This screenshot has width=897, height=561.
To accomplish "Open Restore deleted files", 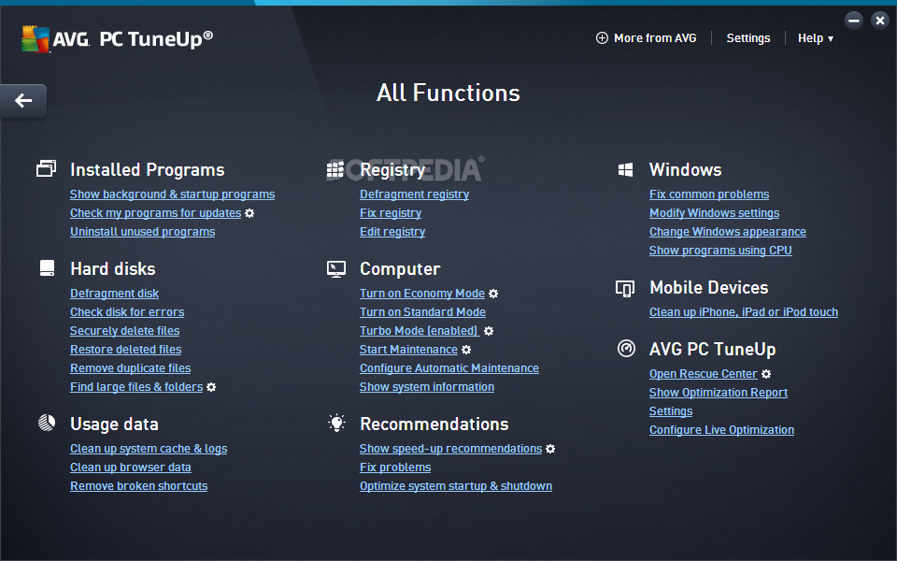I will [126, 349].
